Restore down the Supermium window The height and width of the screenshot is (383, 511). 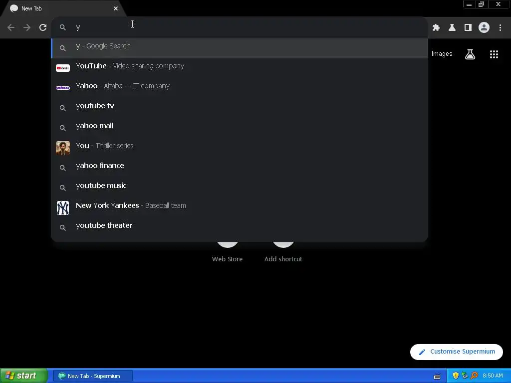482,4
